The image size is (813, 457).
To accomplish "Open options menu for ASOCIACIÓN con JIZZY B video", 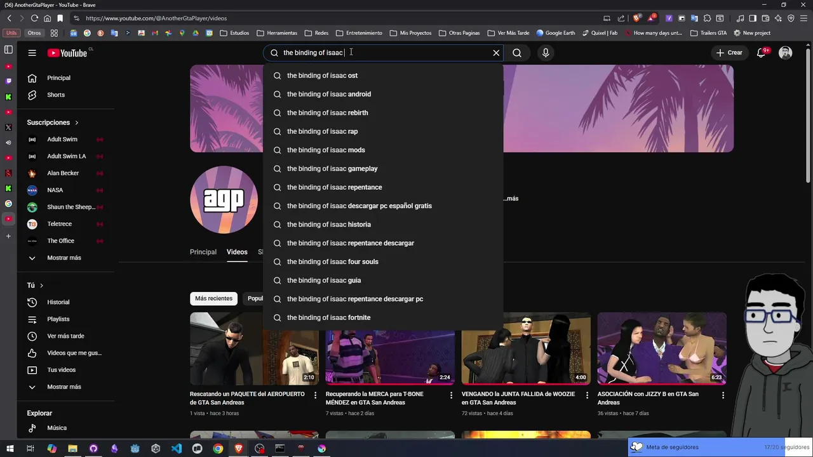I will (723, 395).
